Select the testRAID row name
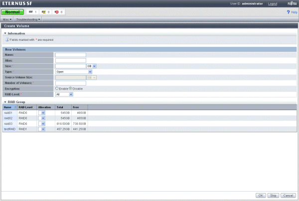The width and height of the screenshot is (299, 201). [x=10, y=129]
